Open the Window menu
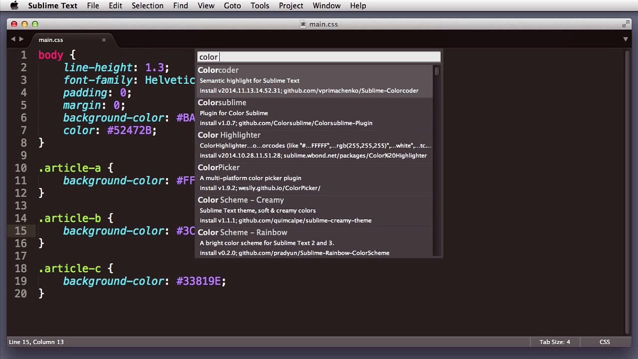 (326, 6)
